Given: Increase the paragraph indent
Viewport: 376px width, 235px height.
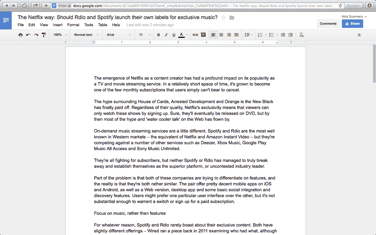Looking at the screenshot, I should point(290,35).
